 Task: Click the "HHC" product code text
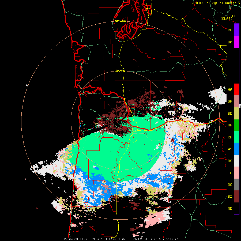tap(235, 16)
